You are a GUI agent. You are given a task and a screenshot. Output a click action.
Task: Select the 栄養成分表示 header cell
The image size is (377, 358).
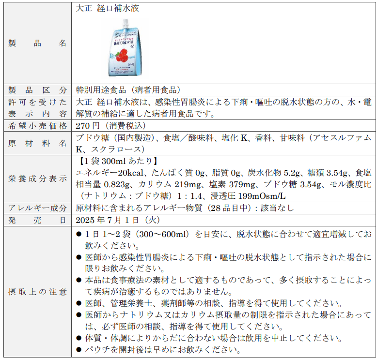38,178
